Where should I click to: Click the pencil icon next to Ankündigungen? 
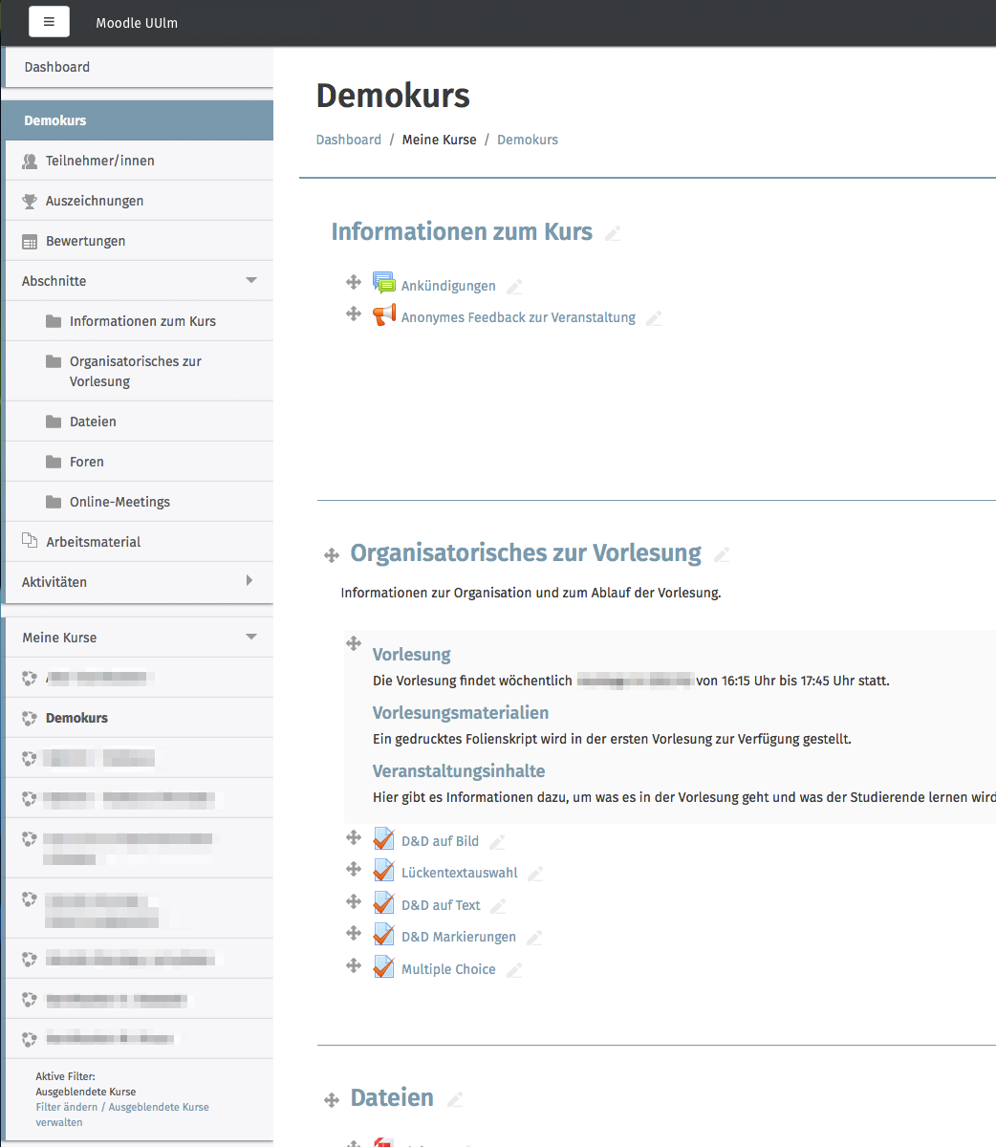point(514,287)
